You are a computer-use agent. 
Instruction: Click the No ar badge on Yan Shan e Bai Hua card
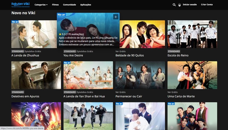pyautogui.click(x=67, y=63)
